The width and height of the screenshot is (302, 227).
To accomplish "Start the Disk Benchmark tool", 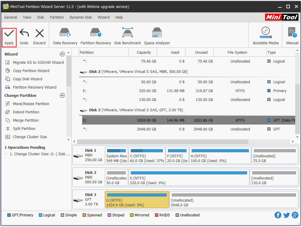I will pos(128,36).
